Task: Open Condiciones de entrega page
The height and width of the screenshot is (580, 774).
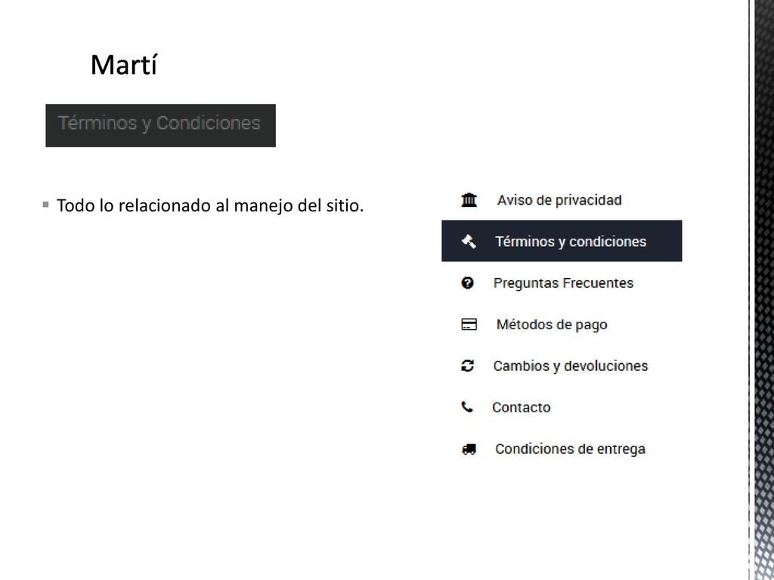Action: tap(570, 449)
